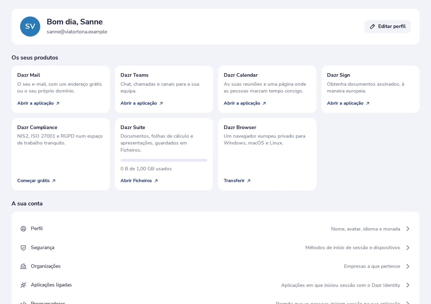This screenshot has width=431, height=304.
Task: Click the 'A sua conta' heading
Action: [x=27, y=203]
